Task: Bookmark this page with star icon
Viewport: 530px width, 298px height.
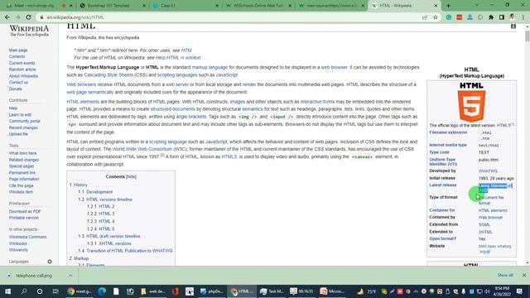Action: 436,17
